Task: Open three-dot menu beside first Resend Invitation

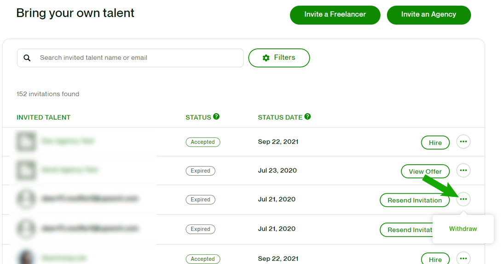Action: tap(463, 199)
